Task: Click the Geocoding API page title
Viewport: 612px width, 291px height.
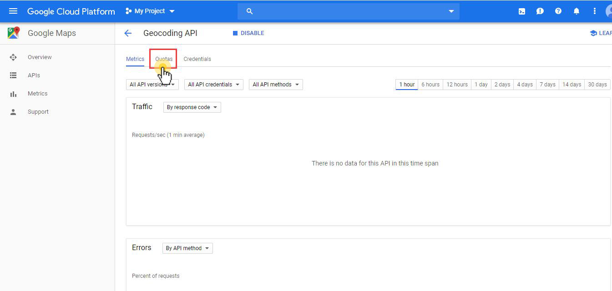Action: tap(170, 33)
